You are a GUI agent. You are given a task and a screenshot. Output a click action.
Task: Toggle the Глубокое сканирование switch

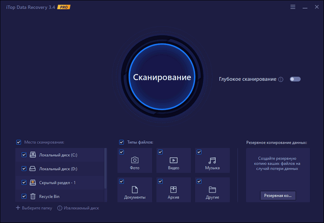click(x=295, y=79)
